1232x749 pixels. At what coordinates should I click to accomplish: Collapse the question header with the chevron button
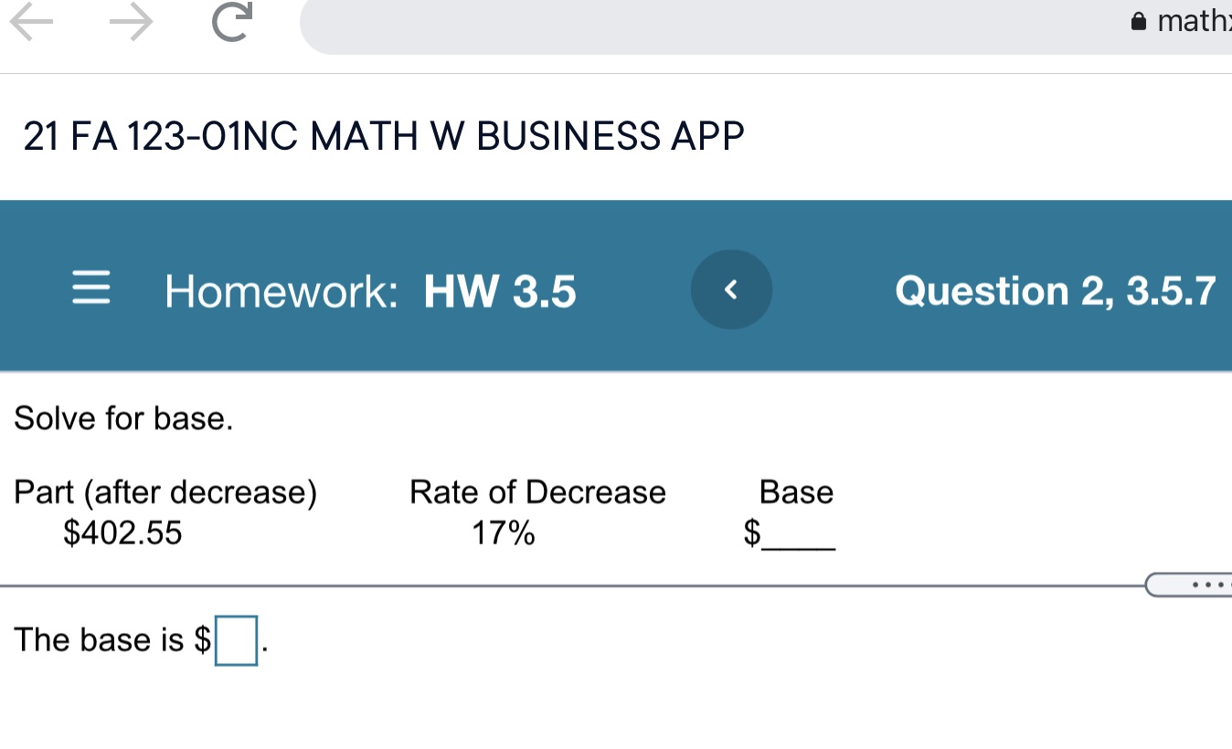coord(731,289)
